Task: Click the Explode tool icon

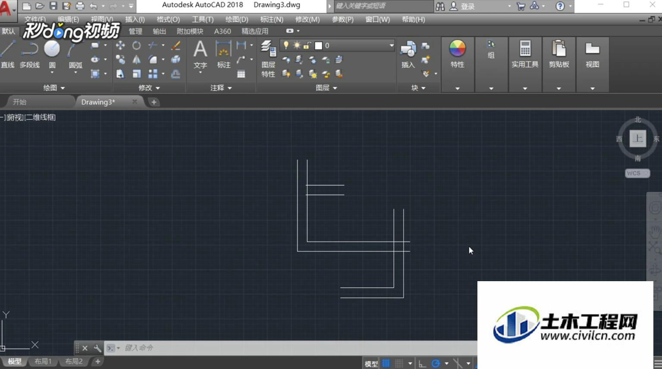Action: click(x=176, y=59)
